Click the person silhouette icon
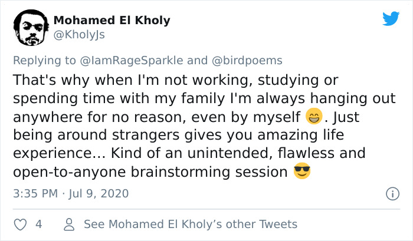Screen dimensions: 413x241 69,225
